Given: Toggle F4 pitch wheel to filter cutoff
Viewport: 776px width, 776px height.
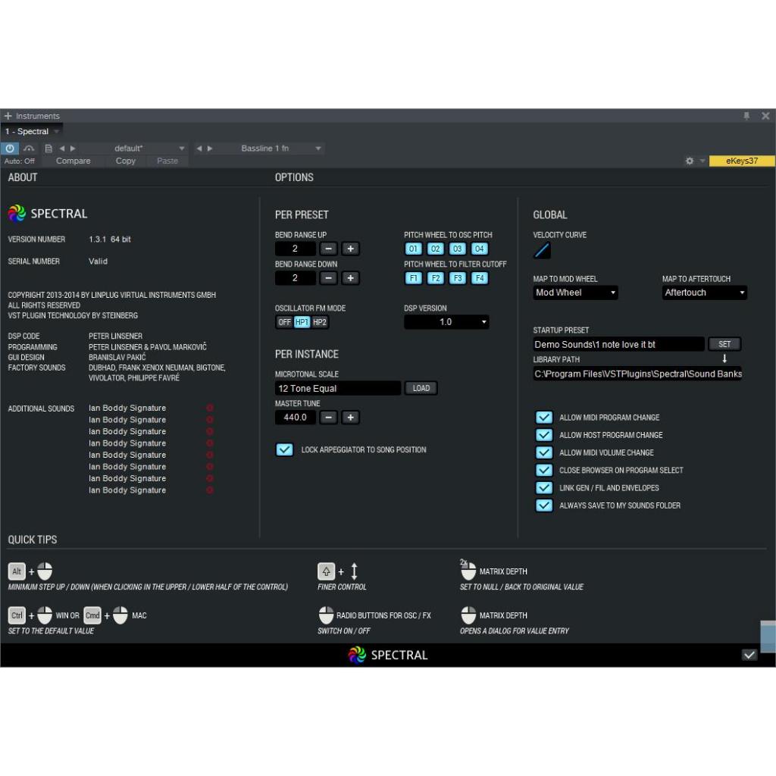Looking at the screenshot, I should point(480,277).
